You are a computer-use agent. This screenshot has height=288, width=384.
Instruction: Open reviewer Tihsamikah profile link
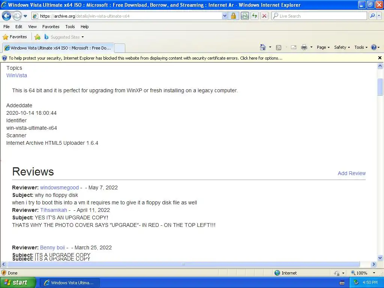click(x=54, y=210)
